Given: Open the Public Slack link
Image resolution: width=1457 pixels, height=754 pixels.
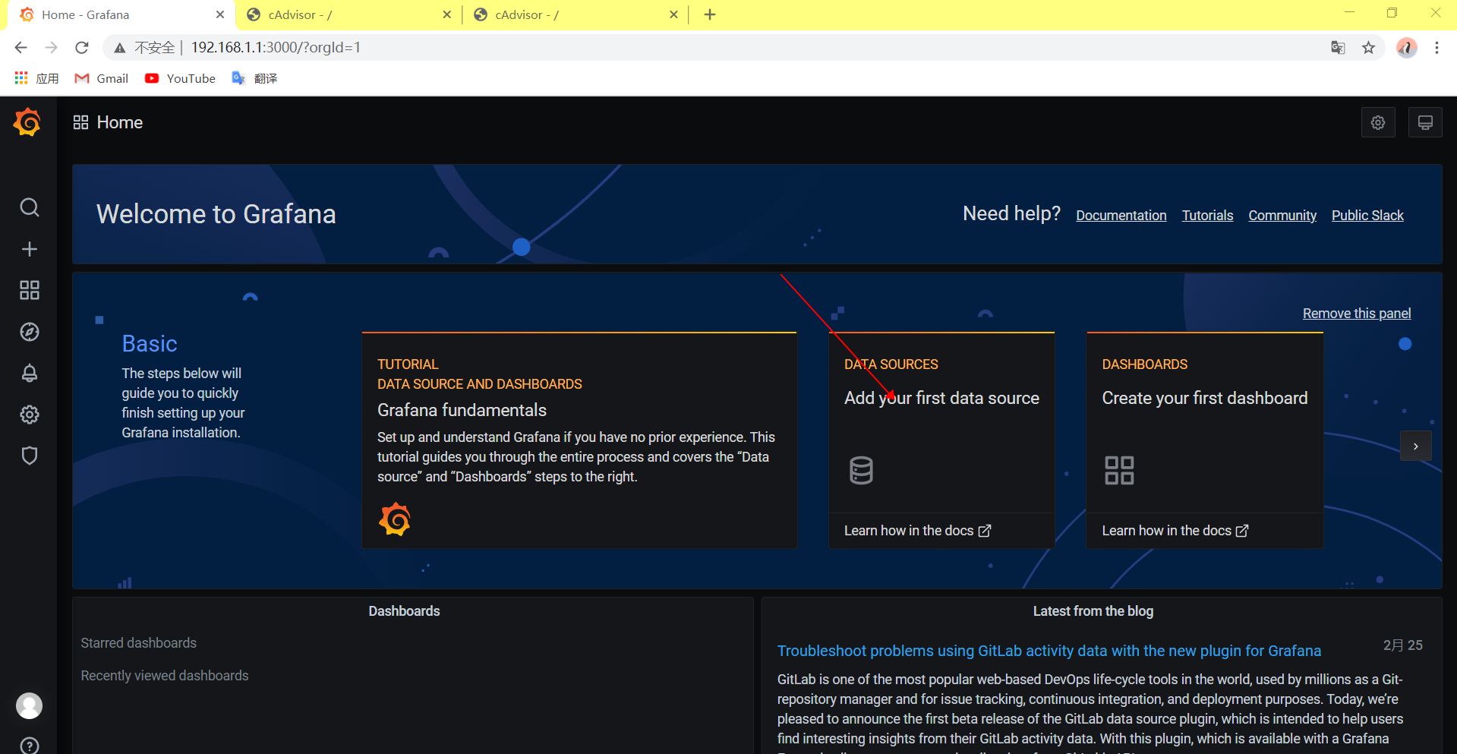Looking at the screenshot, I should tap(1367, 216).
